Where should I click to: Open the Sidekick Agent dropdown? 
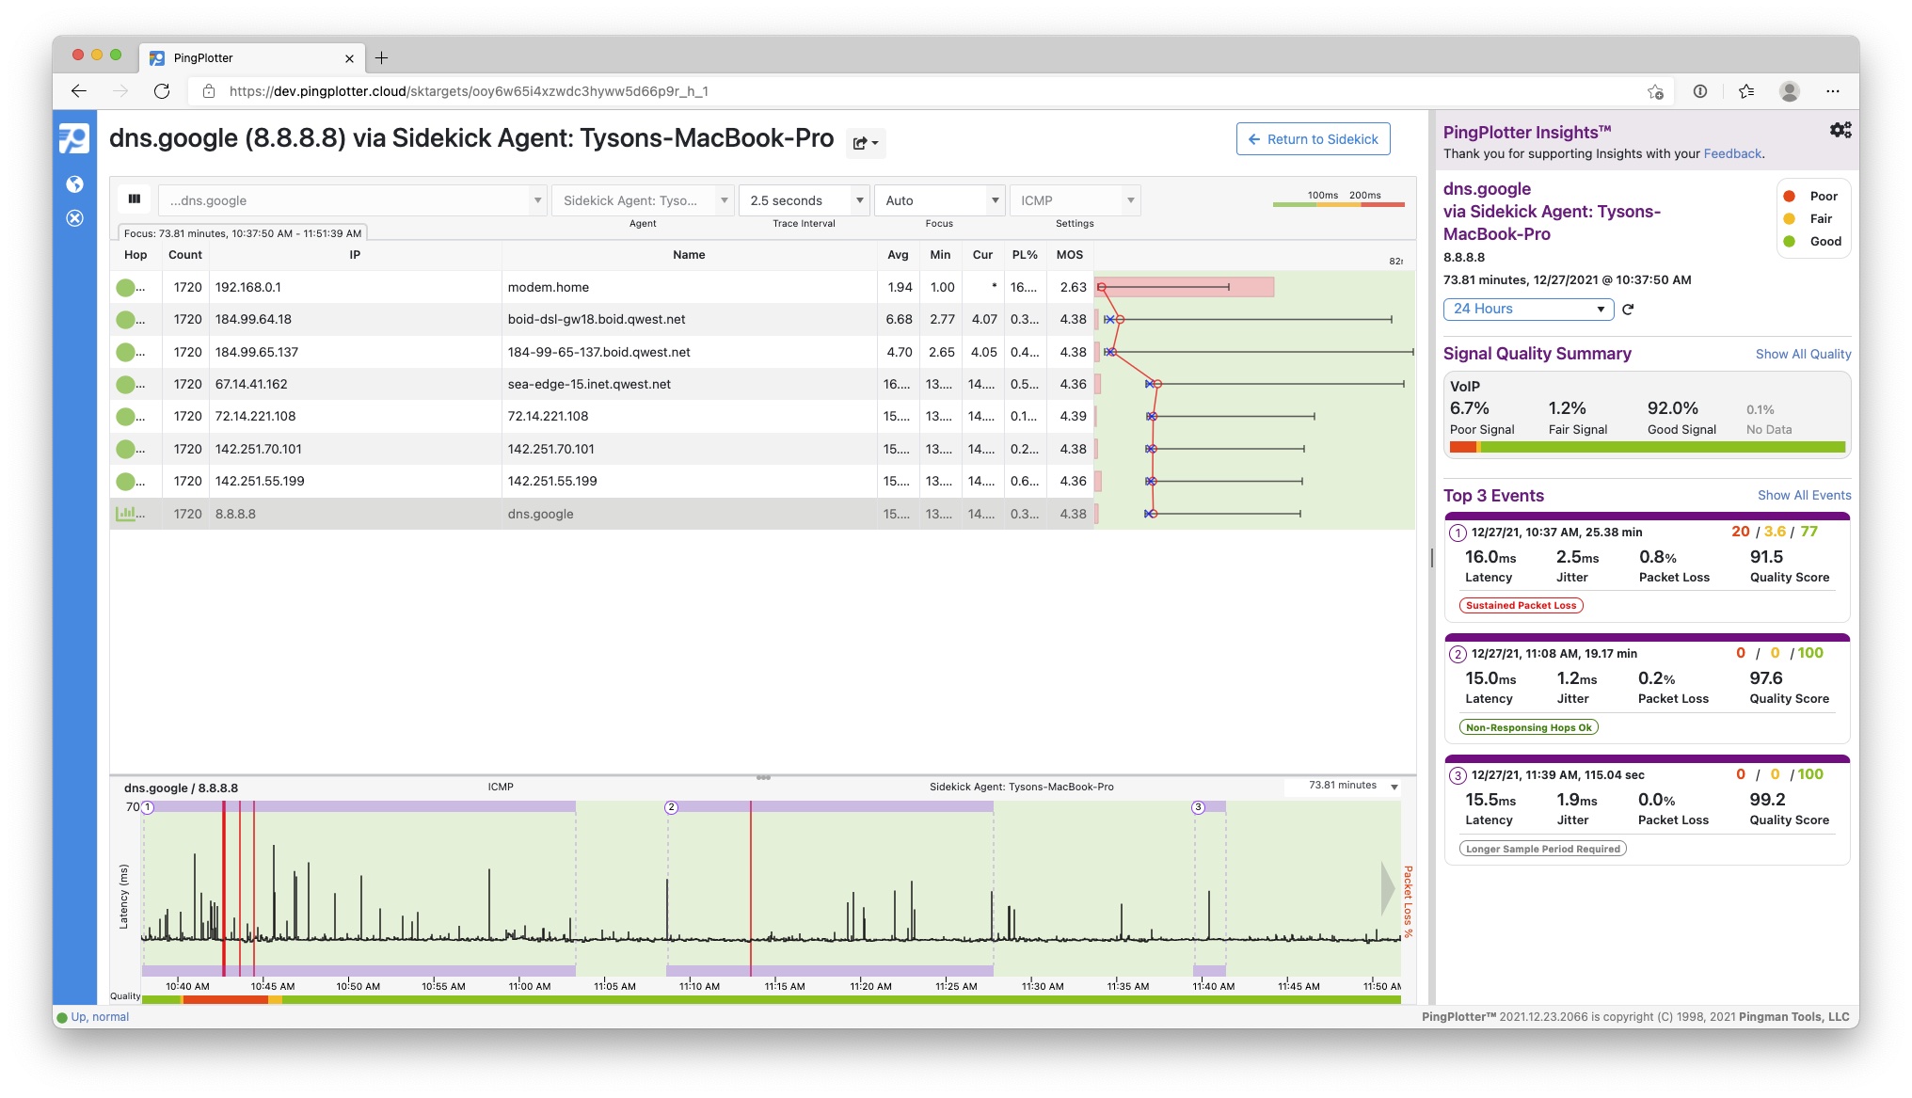tap(643, 200)
